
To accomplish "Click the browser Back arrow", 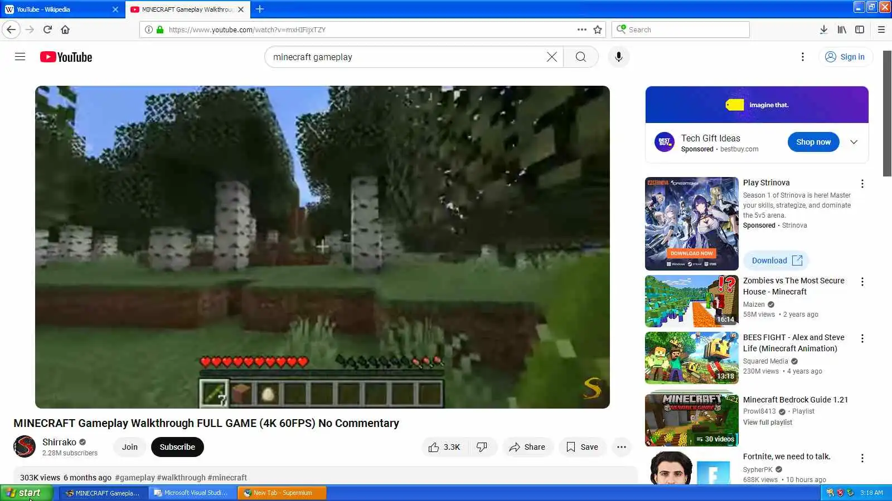I will 11,30.
